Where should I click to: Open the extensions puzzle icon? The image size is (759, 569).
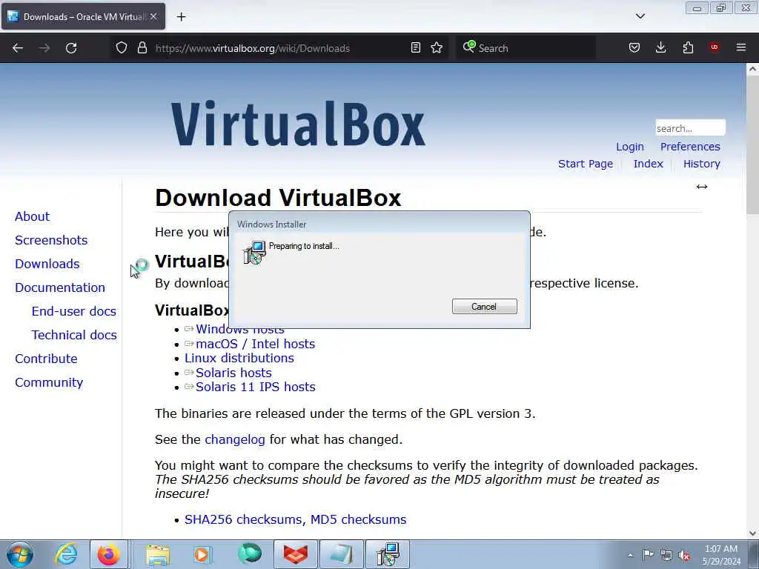pos(688,48)
